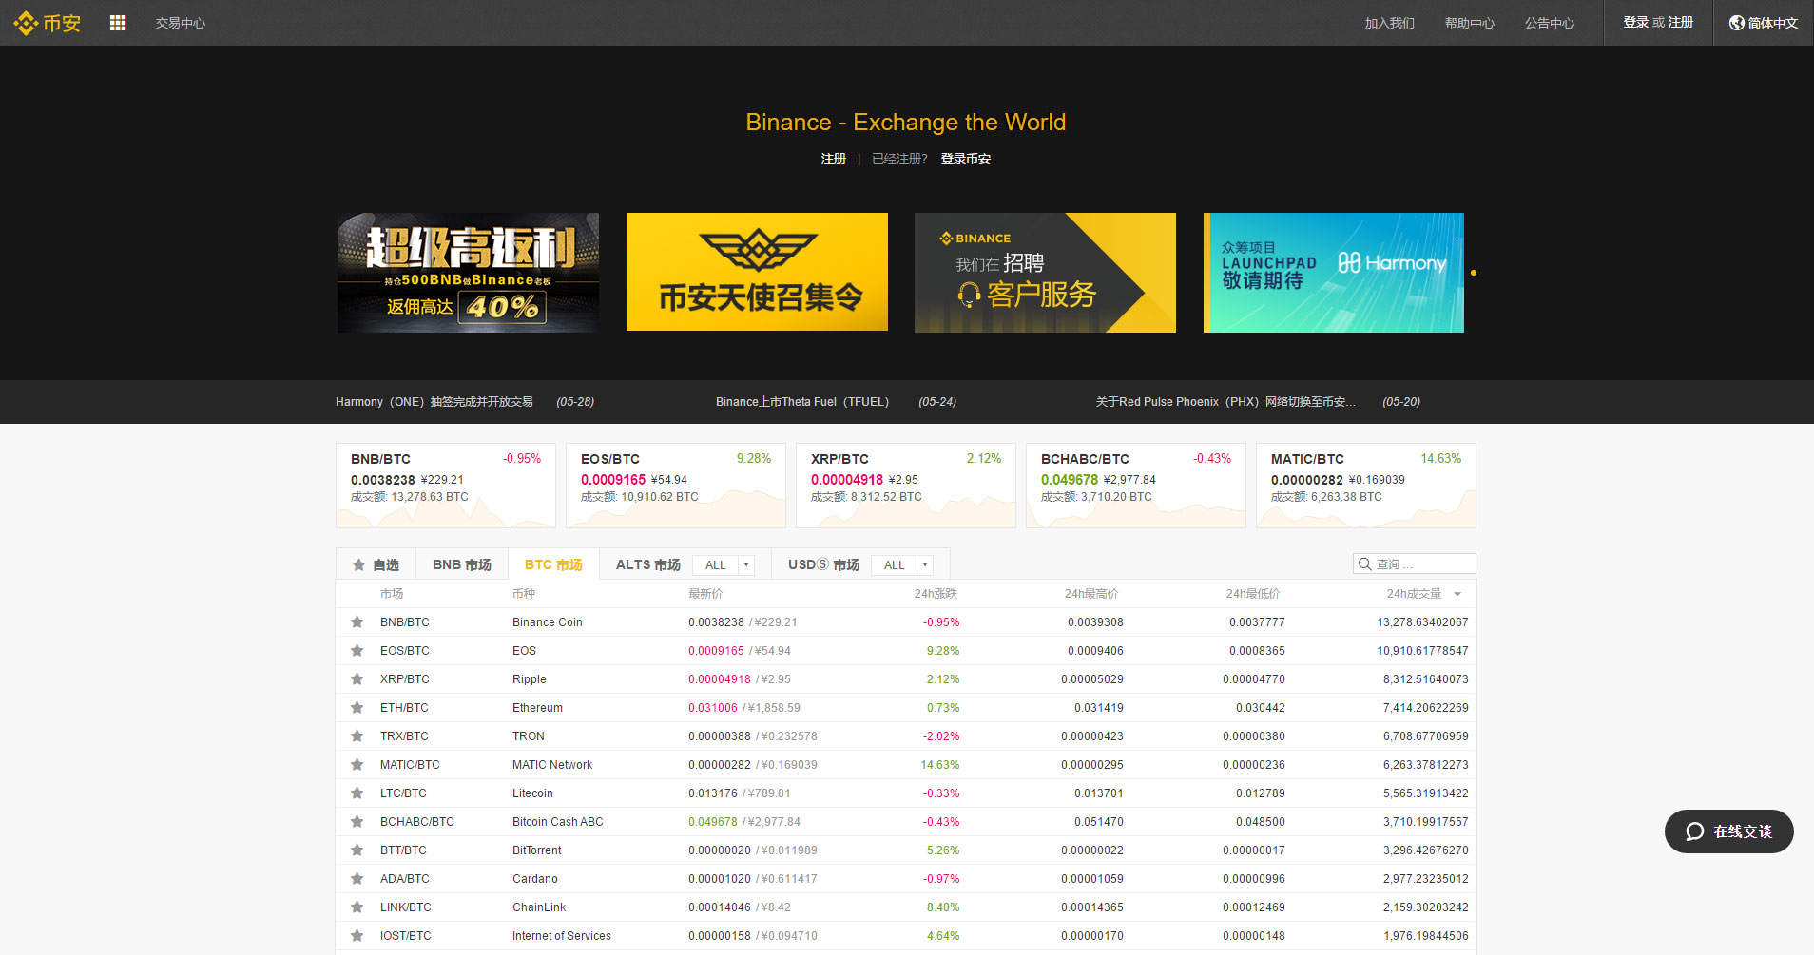Open the BNB/BTC ticker card

[446, 486]
